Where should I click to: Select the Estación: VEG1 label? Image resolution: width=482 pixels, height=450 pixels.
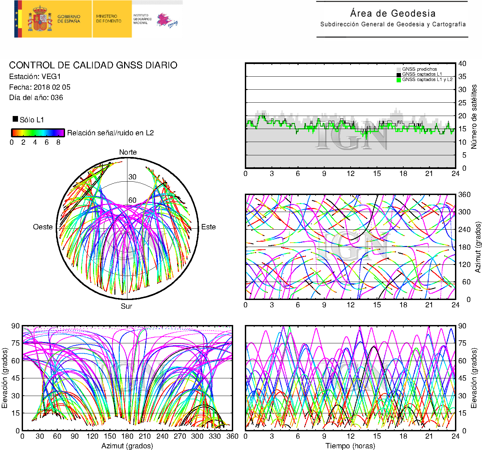point(35,77)
